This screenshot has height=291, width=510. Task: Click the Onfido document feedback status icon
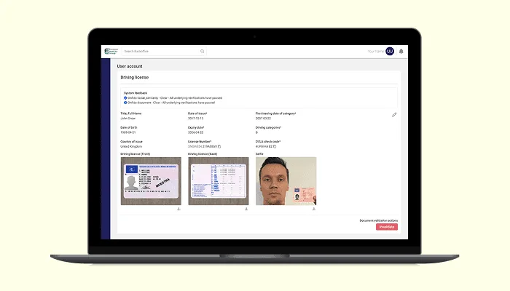click(125, 103)
